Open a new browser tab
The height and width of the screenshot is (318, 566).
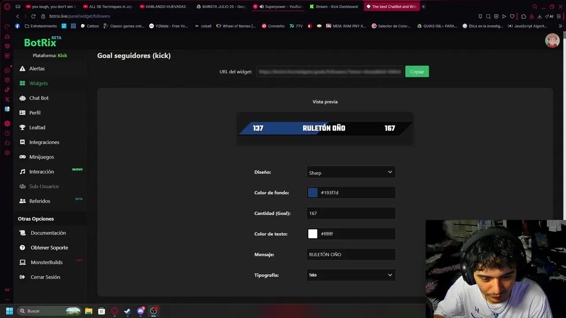tap(424, 7)
